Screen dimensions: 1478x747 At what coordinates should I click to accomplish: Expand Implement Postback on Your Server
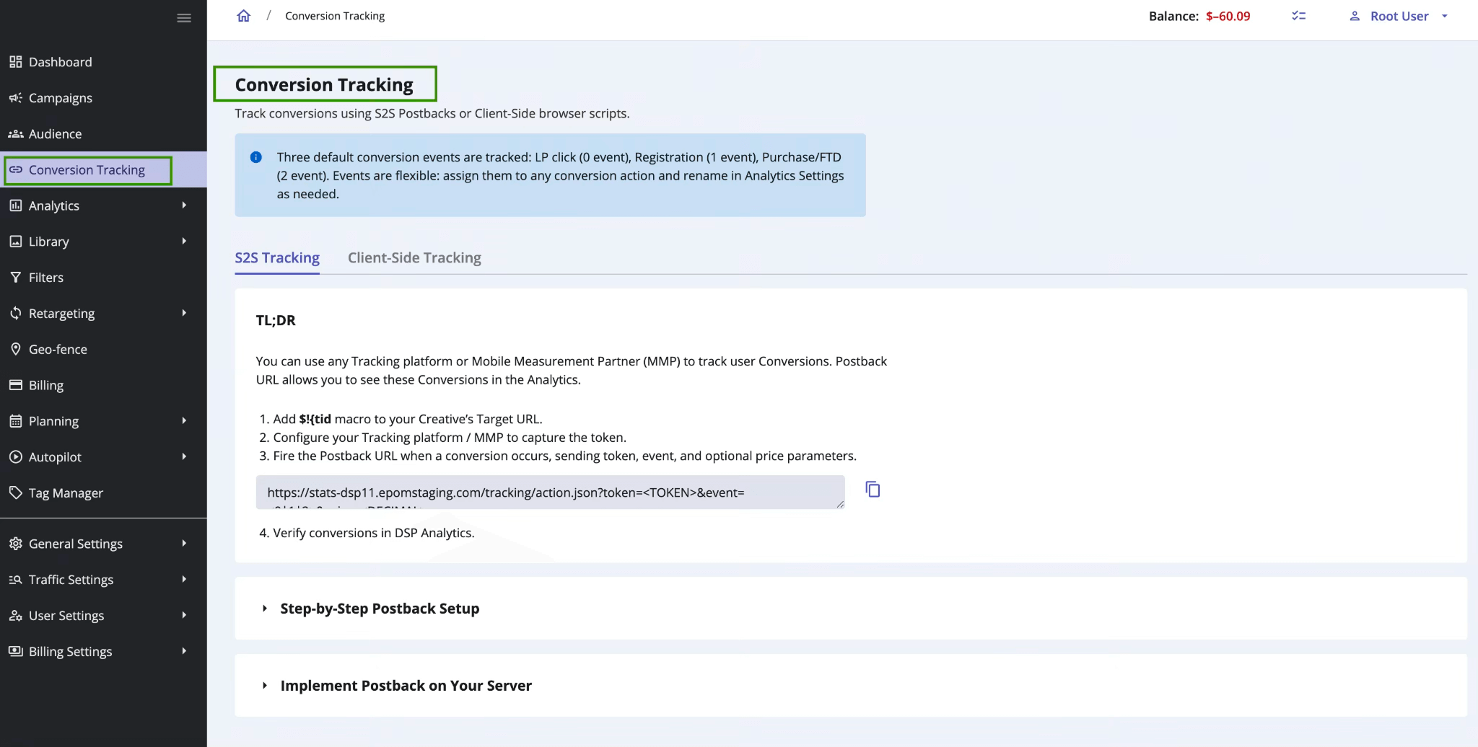click(x=406, y=685)
